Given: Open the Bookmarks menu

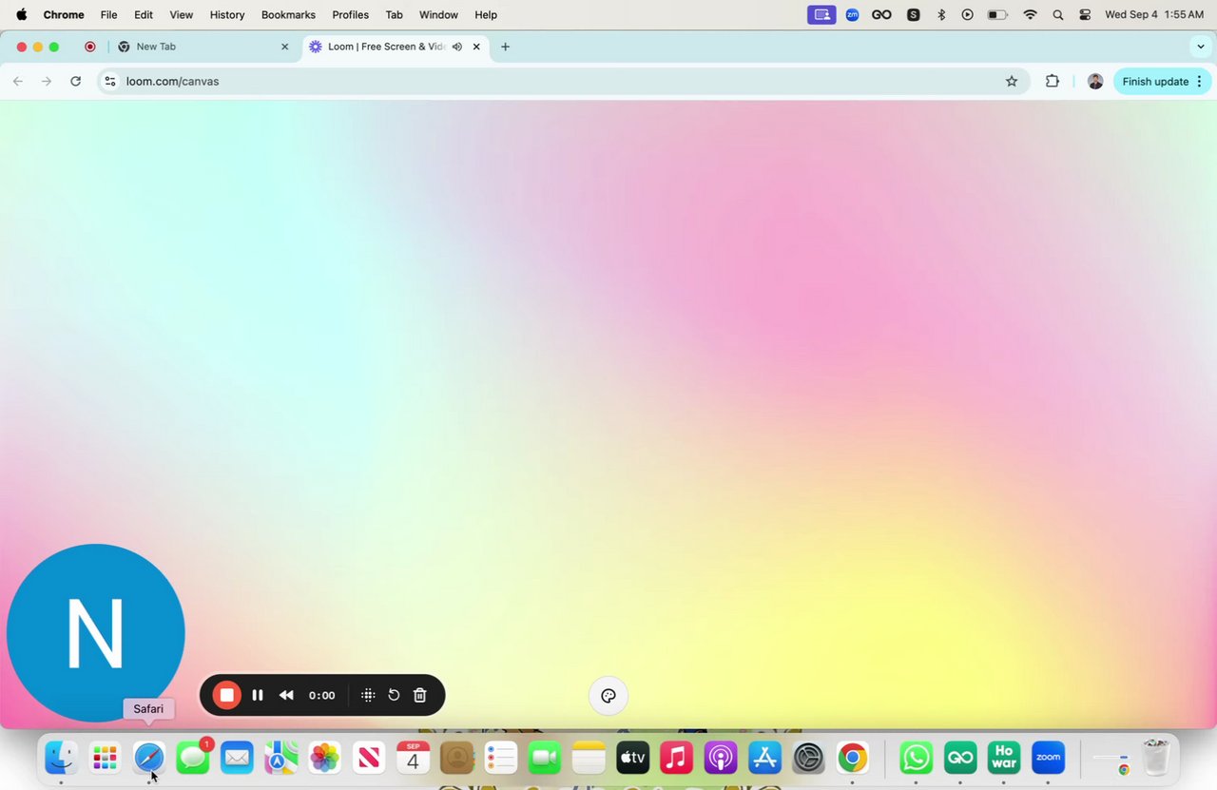Looking at the screenshot, I should tap(288, 14).
